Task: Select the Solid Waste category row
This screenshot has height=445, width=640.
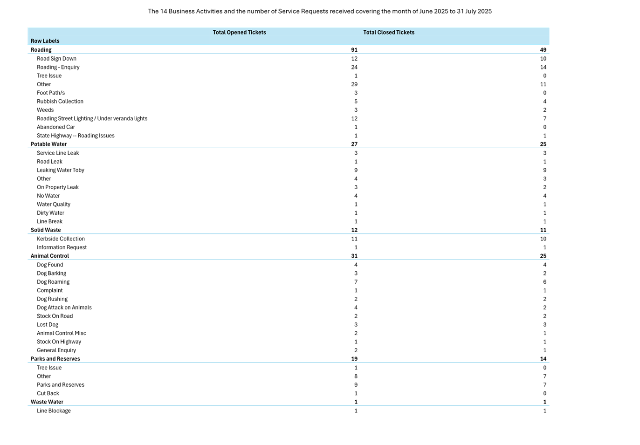Action: pos(46,230)
